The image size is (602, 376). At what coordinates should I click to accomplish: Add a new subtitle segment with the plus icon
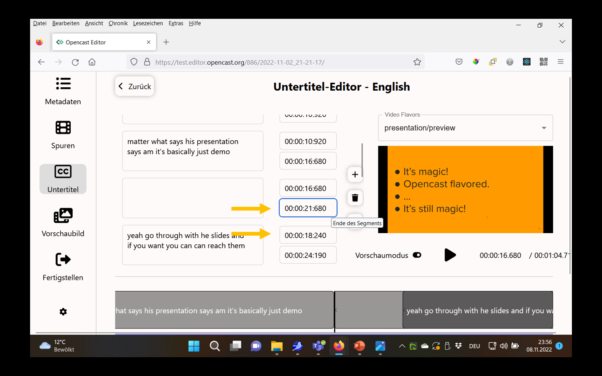(355, 174)
